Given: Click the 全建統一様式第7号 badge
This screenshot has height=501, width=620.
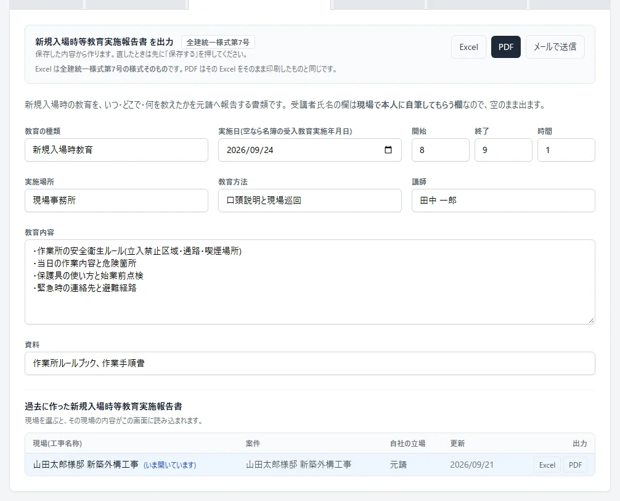Looking at the screenshot, I should coord(218,43).
